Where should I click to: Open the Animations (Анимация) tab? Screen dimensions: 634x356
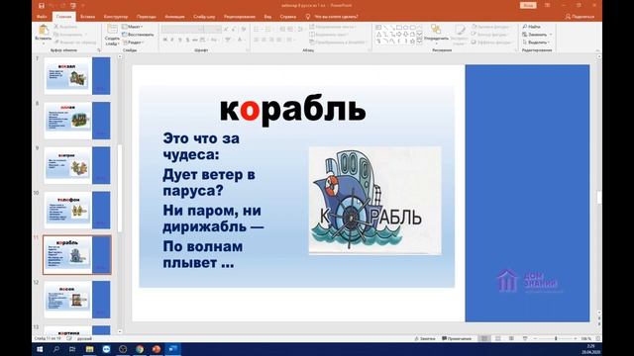point(174,17)
